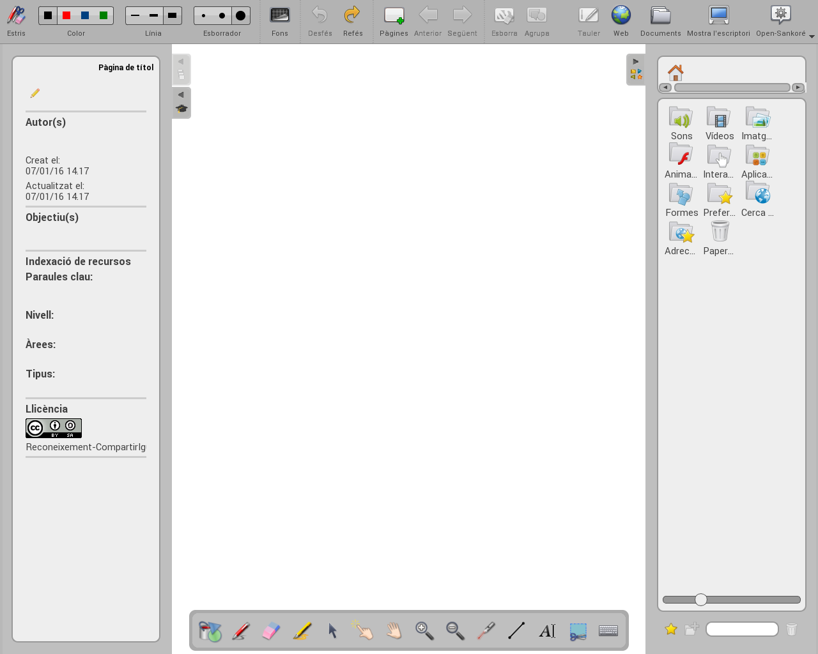The image size is (818, 654).
Task: Select the medium line width
Action: coord(153,15)
